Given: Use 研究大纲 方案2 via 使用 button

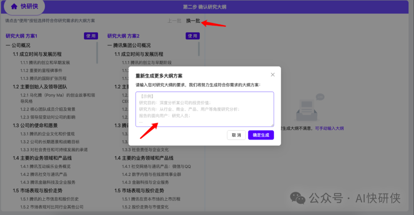Looking at the screenshot, I should (x=192, y=36).
